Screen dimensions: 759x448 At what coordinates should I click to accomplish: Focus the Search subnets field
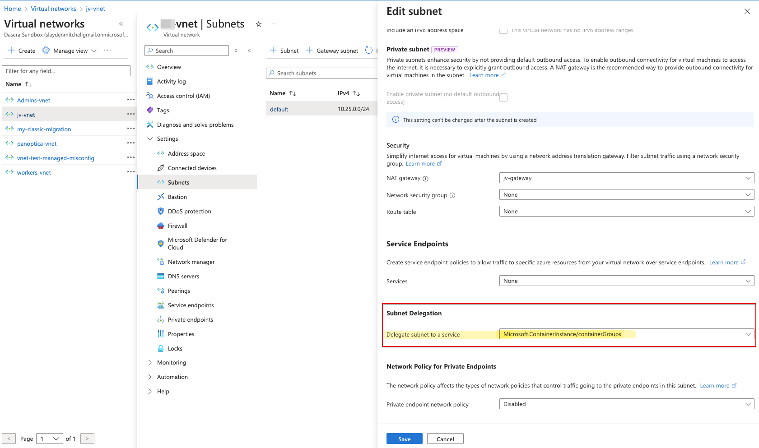click(x=321, y=73)
